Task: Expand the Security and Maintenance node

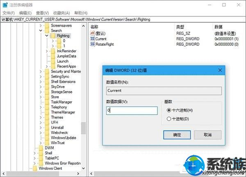Action: [41, 71]
